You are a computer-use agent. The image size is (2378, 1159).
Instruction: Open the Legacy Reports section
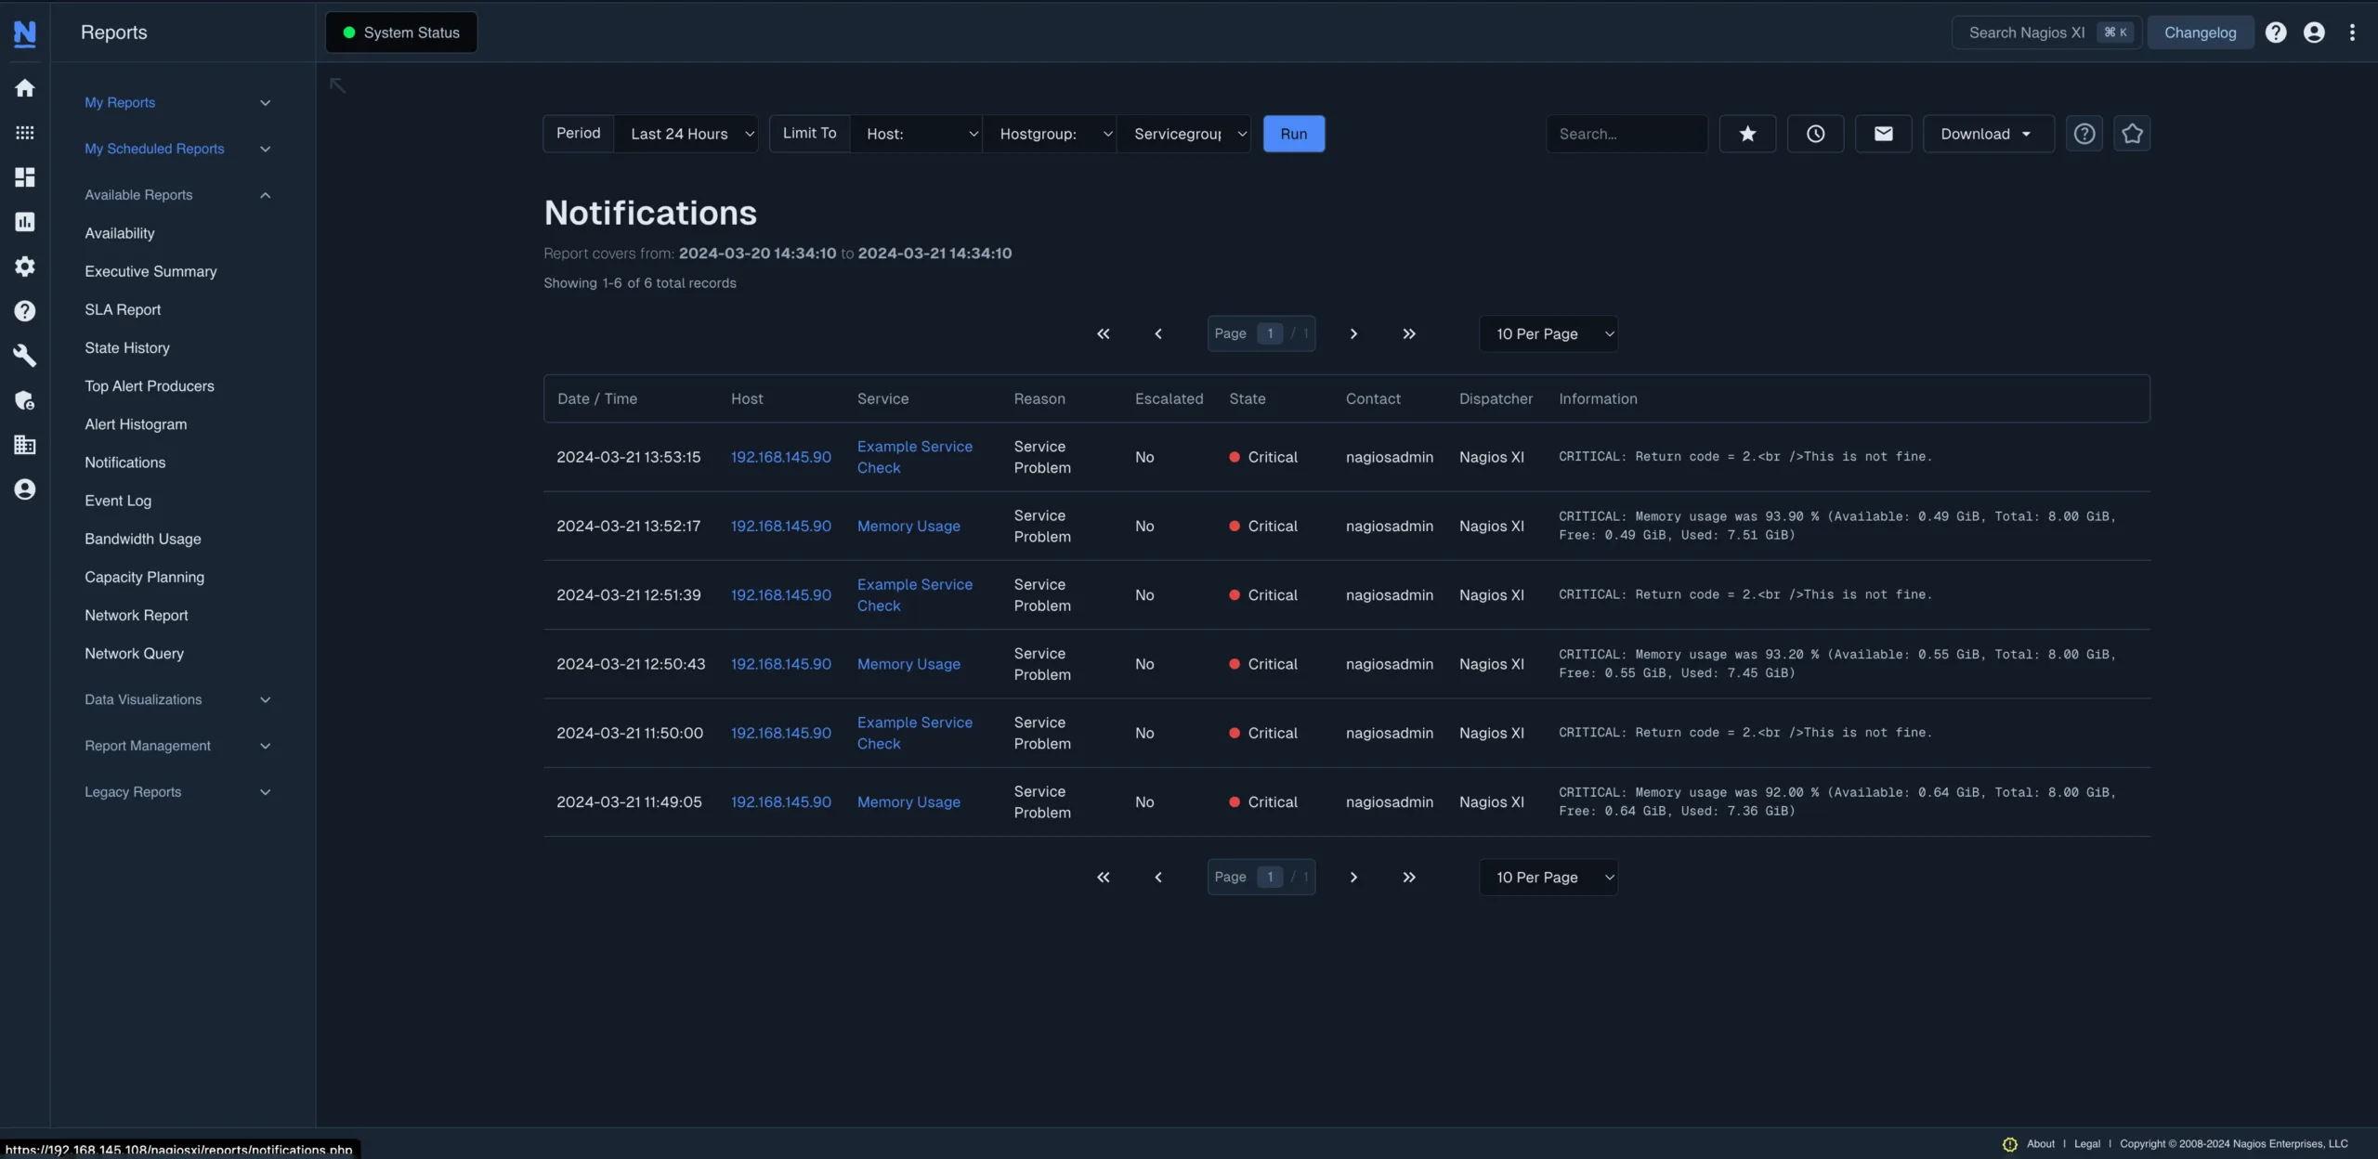[x=132, y=791]
